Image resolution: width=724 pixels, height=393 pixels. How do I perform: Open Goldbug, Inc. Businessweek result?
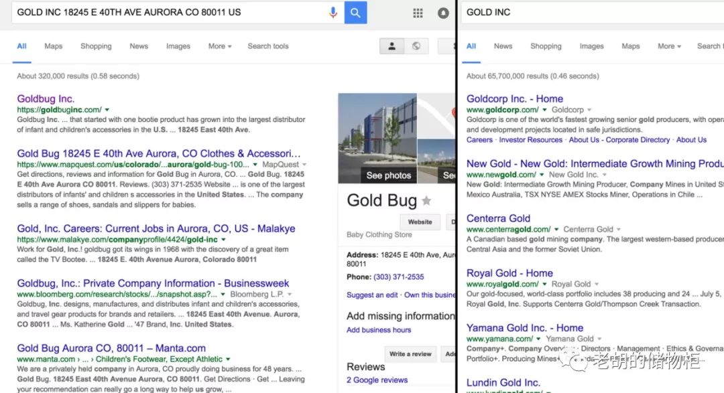tap(153, 284)
